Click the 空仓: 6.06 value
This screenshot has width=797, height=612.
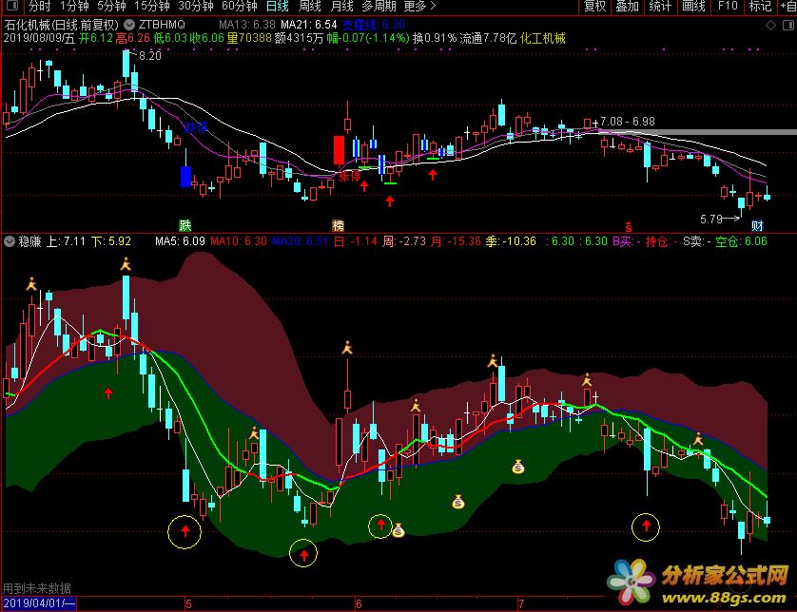click(x=741, y=241)
